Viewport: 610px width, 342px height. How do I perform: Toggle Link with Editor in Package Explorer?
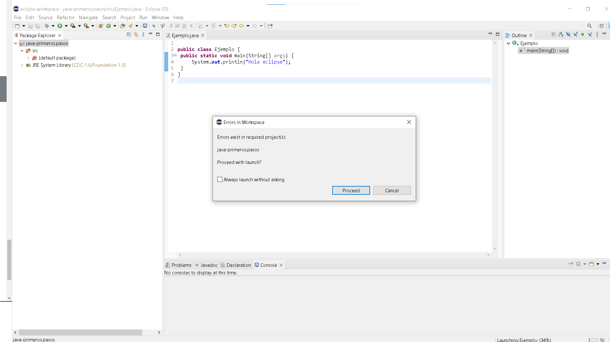(x=136, y=35)
